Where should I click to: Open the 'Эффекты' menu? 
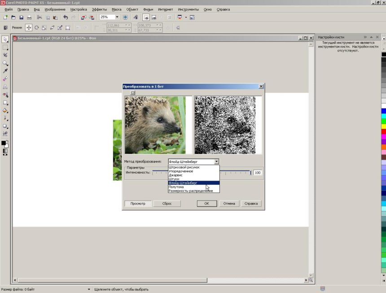99,9
